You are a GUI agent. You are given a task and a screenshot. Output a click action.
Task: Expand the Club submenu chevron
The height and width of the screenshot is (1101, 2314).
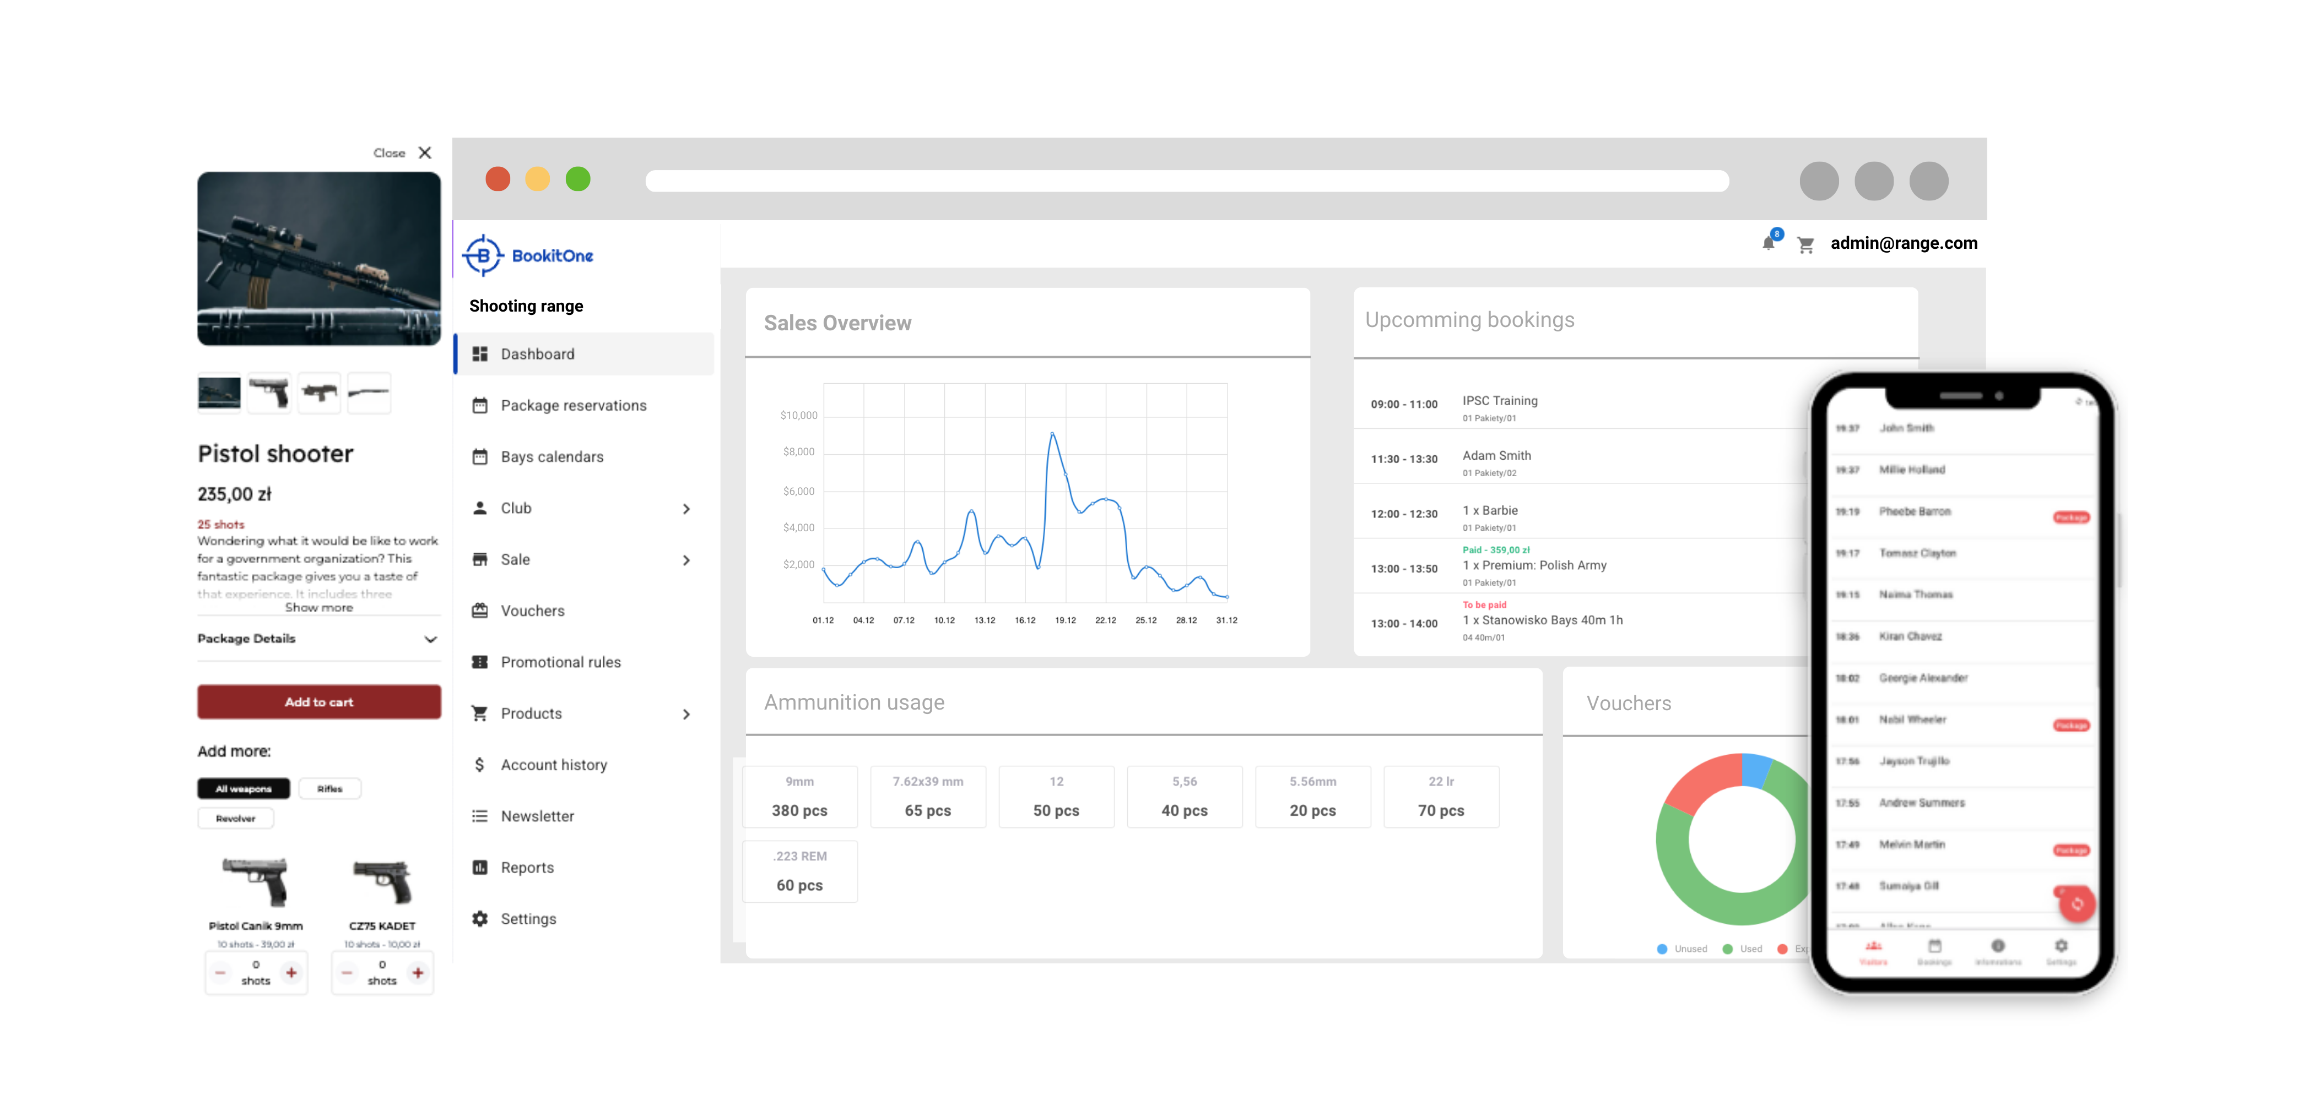[x=686, y=509]
